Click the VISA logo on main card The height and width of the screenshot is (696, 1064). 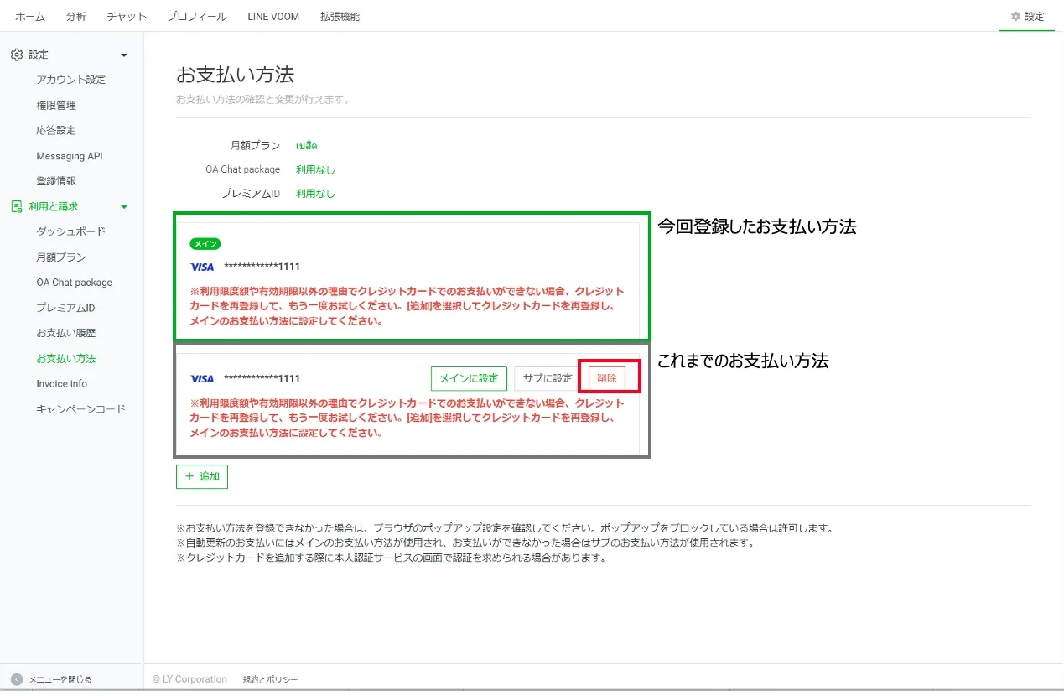click(202, 267)
